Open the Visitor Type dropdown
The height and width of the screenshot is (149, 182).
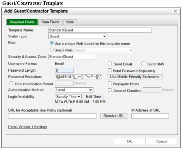tap(77, 36)
